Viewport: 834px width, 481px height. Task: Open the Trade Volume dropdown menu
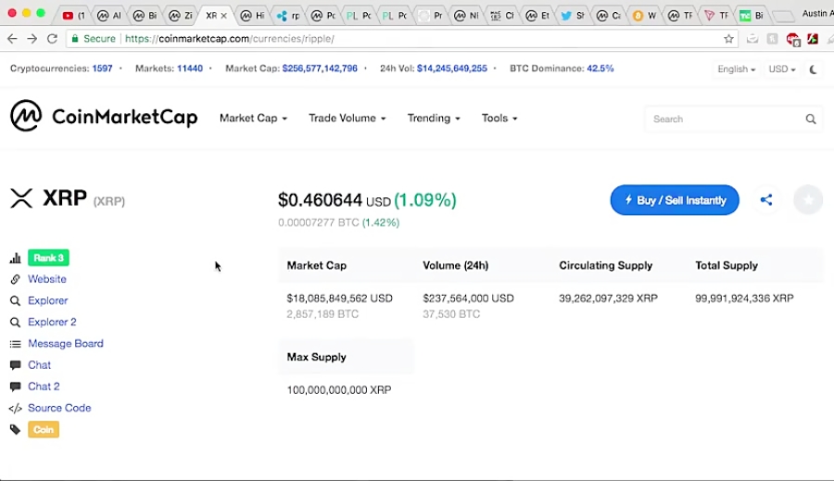click(347, 118)
